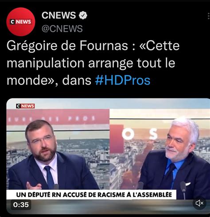The width and height of the screenshot is (210, 217).
Task: Click the verified badge beside CNEWS
Action: 83,15
